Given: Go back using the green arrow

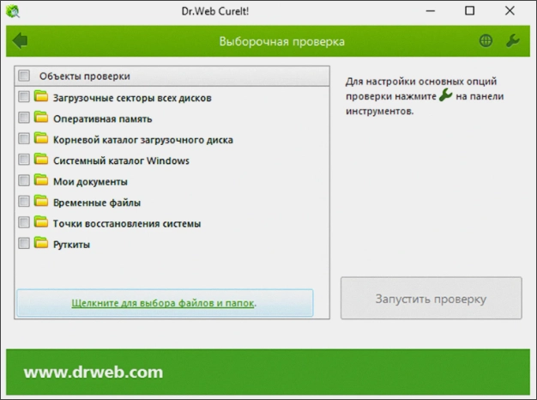Looking at the screenshot, I should [20, 41].
